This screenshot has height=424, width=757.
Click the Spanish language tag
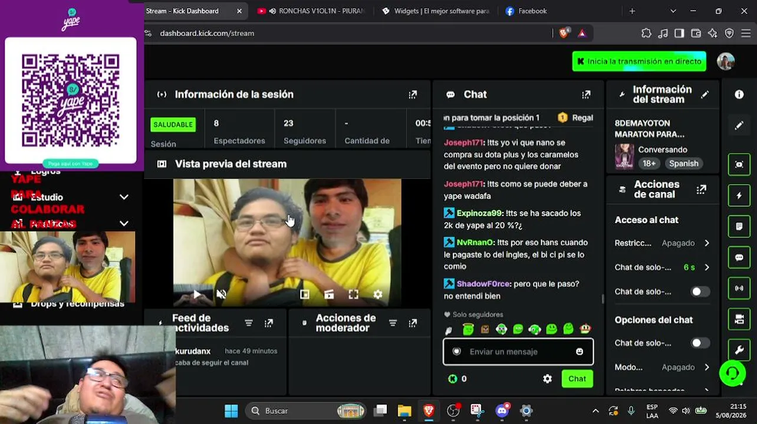coord(683,164)
